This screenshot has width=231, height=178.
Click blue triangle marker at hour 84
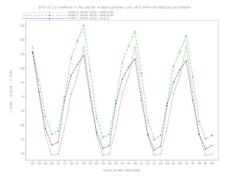coord(212,145)
